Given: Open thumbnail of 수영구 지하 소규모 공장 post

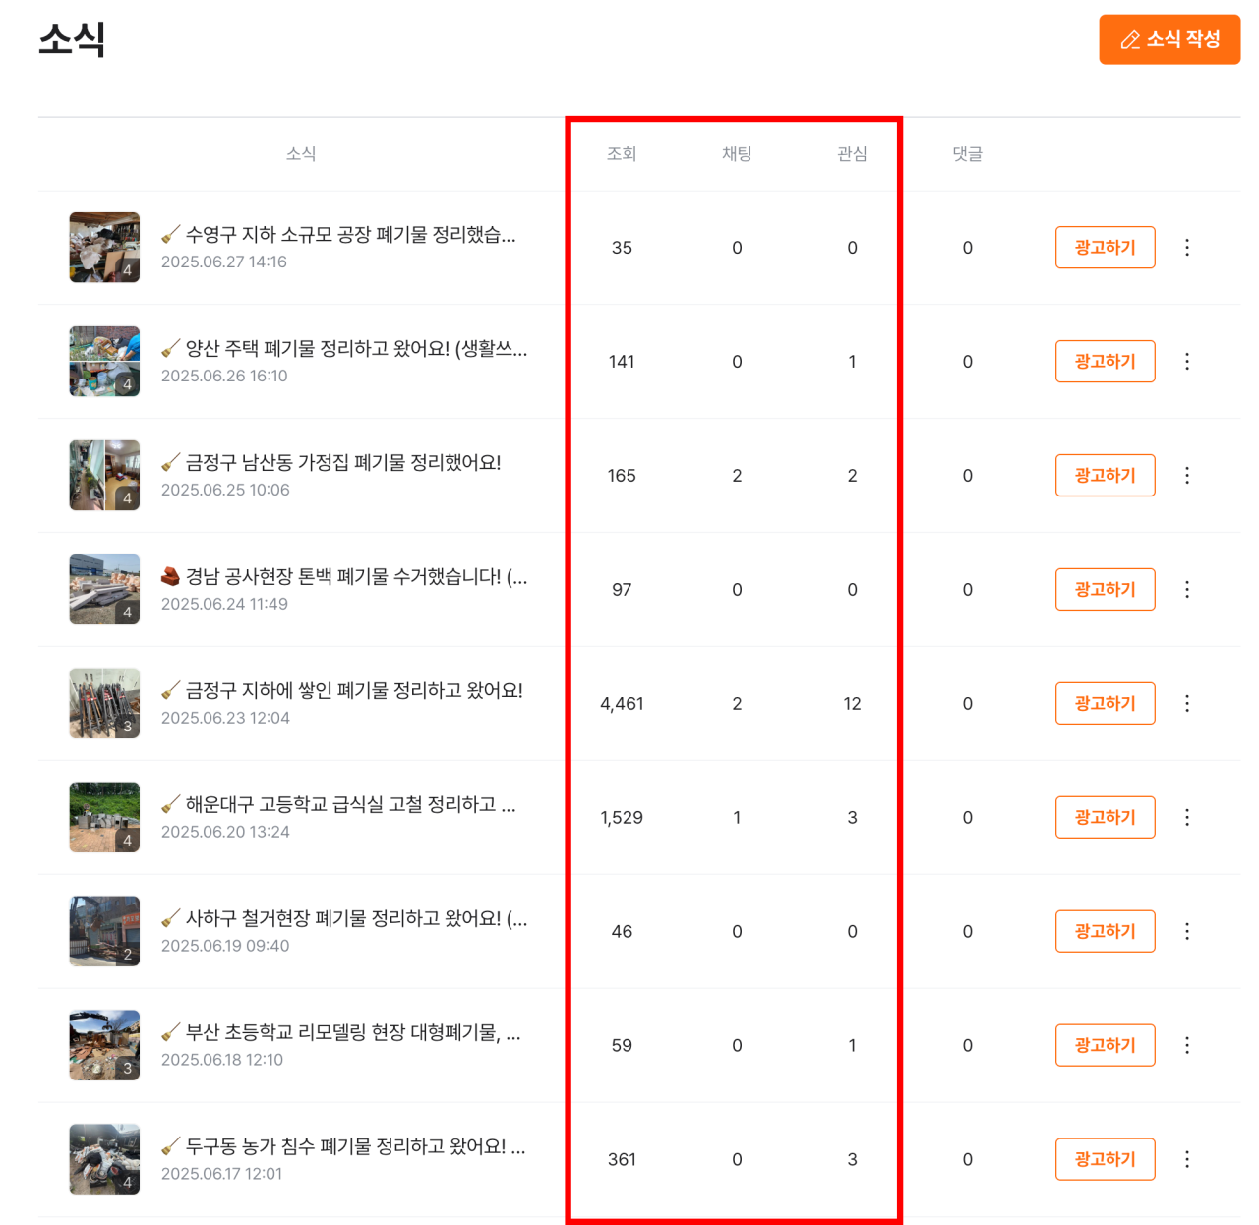Looking at the screenshot, I should [104, 248].
